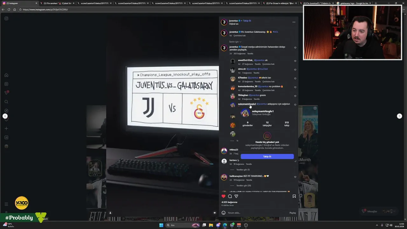Like 90daghan's comment

(x=295, y=96)
